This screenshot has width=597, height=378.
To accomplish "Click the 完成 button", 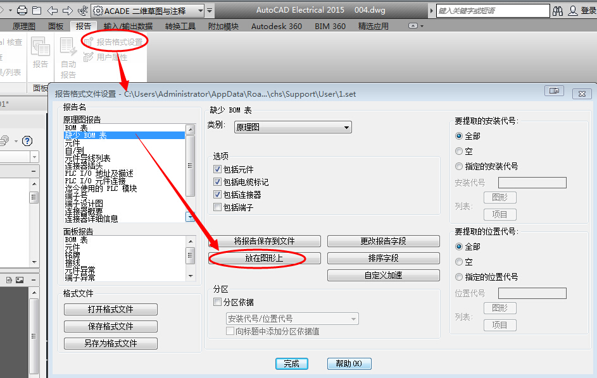I will coord(291,363).
